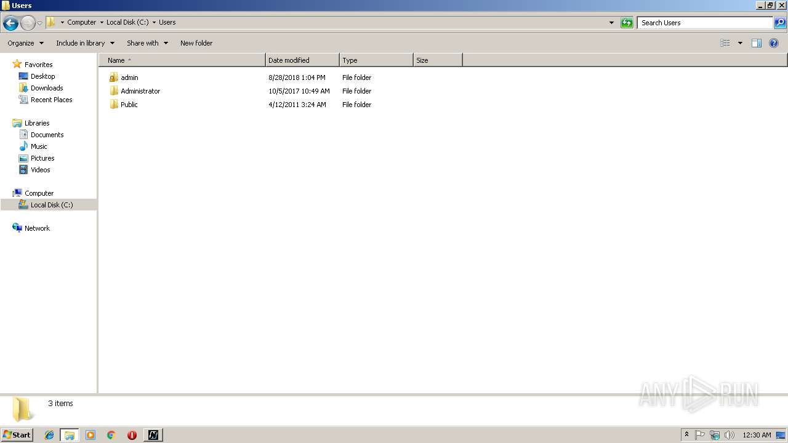Click the search magnifier icon
This screenshot has width=788, height=443.
click(x=780, y=23)
